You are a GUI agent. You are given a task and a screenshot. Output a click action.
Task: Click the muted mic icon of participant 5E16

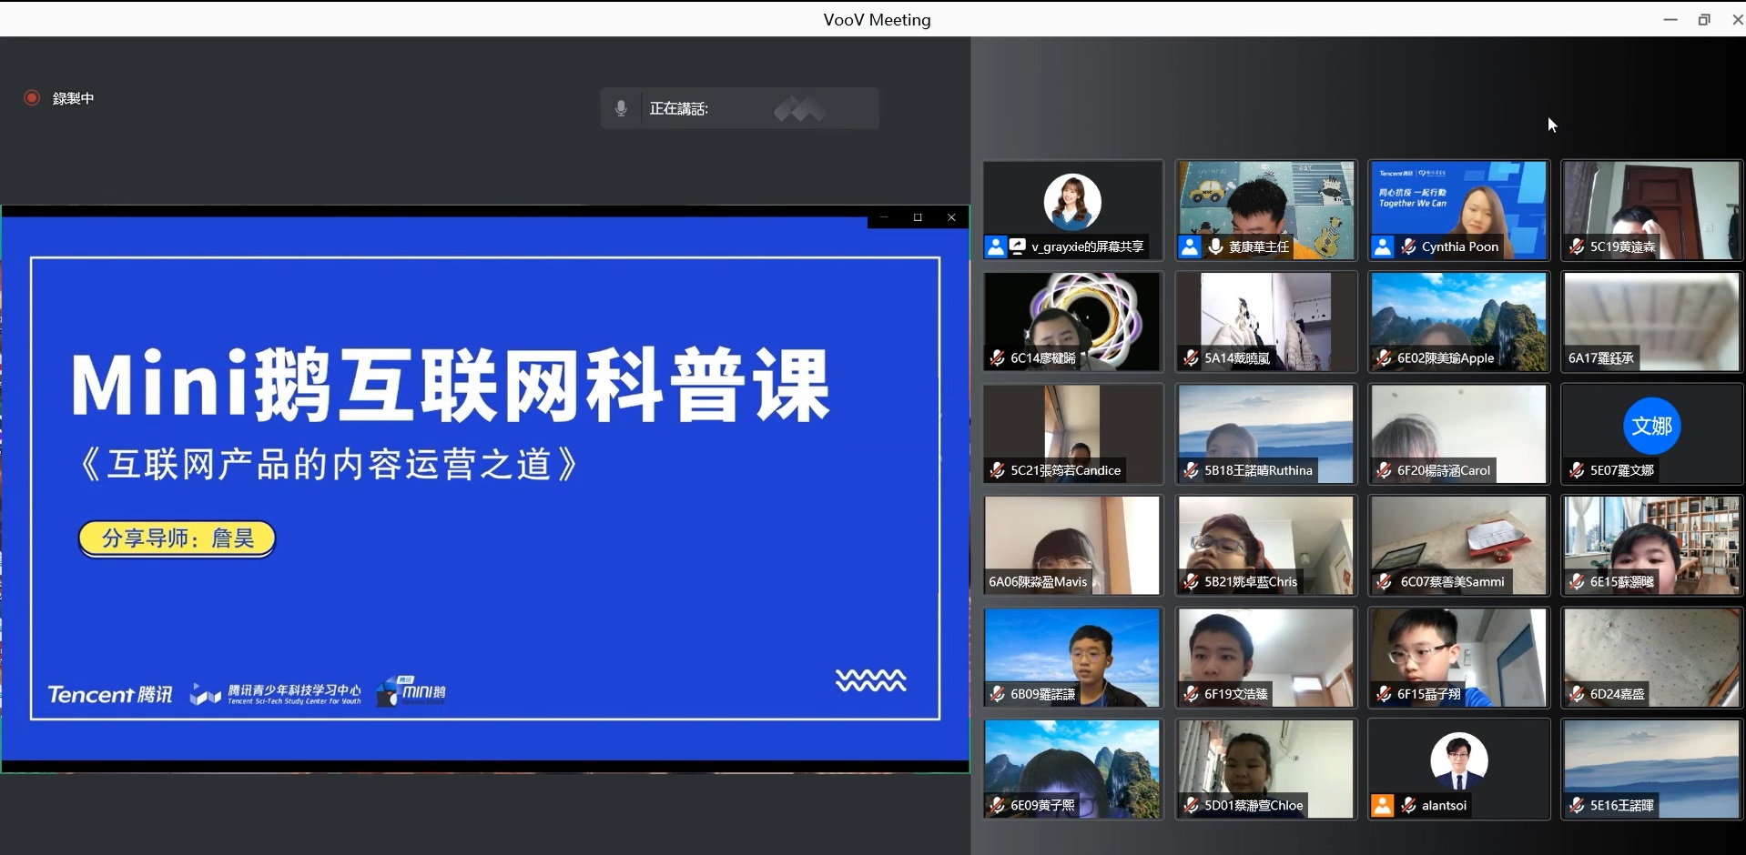(1577, 805)
